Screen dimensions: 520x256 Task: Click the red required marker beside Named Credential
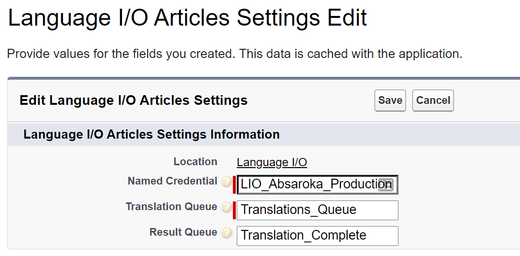tap(234, 185)
